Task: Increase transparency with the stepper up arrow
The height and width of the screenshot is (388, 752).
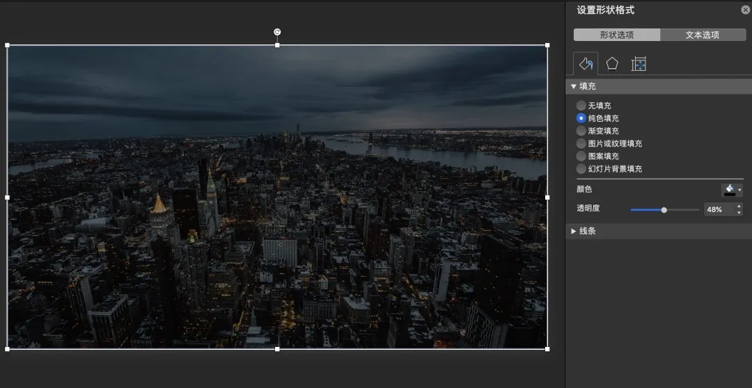Action: (x=739, y=206)
